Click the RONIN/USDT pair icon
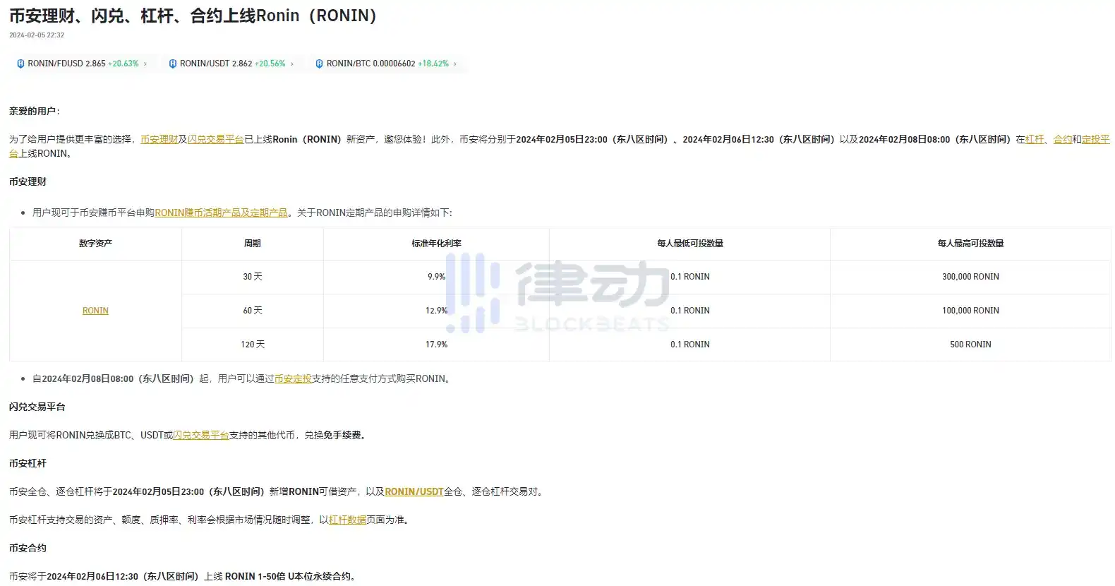The height and width of the screenshot is (586, 1115). pyautogui.click(x=173, y=64)
